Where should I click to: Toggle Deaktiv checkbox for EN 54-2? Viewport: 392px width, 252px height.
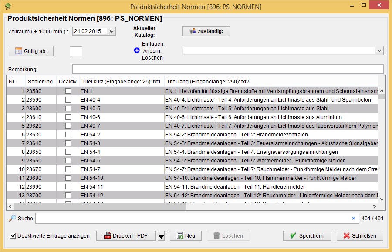click(x=68, y=135)
